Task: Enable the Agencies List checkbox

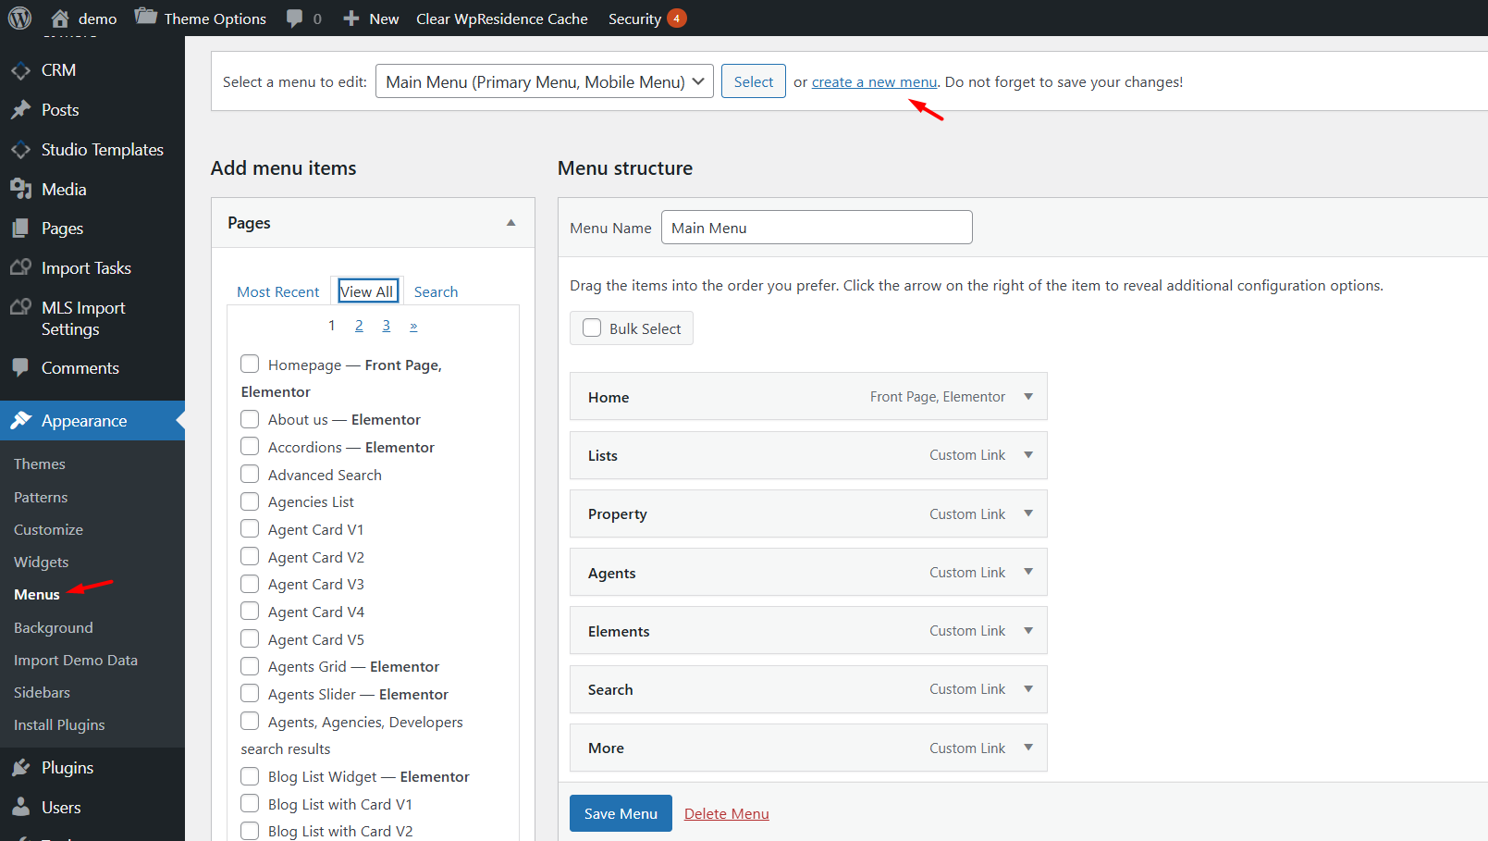Action: tap(250, 502)
